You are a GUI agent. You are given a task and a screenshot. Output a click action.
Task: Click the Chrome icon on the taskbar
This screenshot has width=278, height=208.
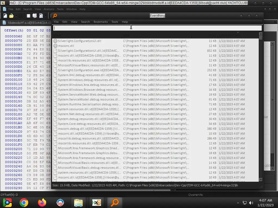click(x=24, y=203)
